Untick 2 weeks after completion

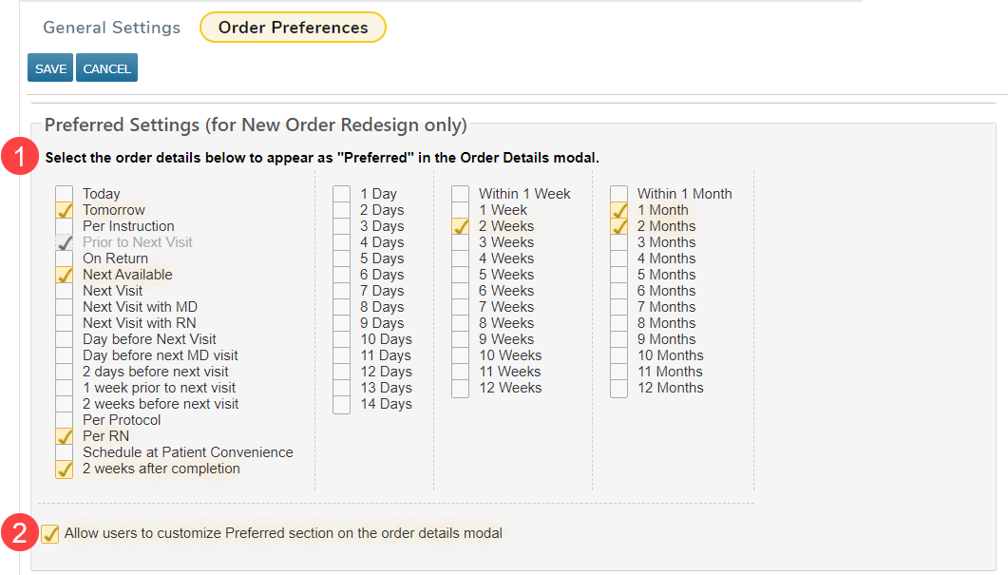64,469
